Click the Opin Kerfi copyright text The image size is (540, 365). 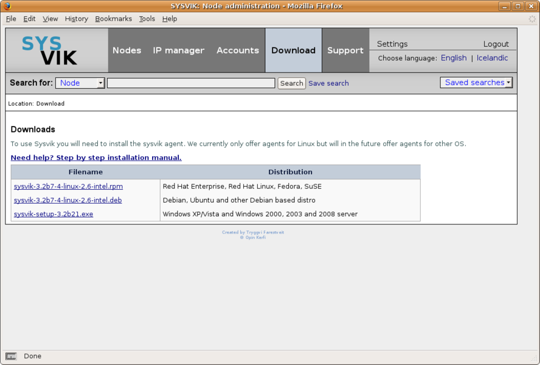pyautogui.click(x=253, y=237)
